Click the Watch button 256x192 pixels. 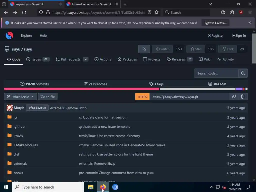click(162, 49)
